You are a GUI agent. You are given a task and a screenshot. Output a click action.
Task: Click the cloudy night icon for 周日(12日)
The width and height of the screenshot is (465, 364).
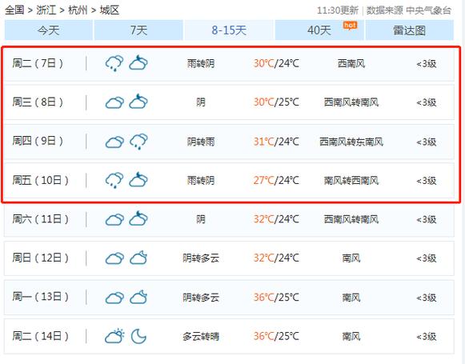(x=138, y=258)
